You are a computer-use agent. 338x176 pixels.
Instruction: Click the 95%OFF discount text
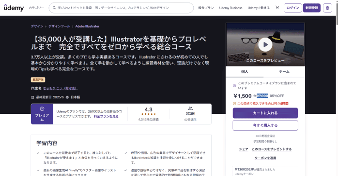[x=277, y=96]
